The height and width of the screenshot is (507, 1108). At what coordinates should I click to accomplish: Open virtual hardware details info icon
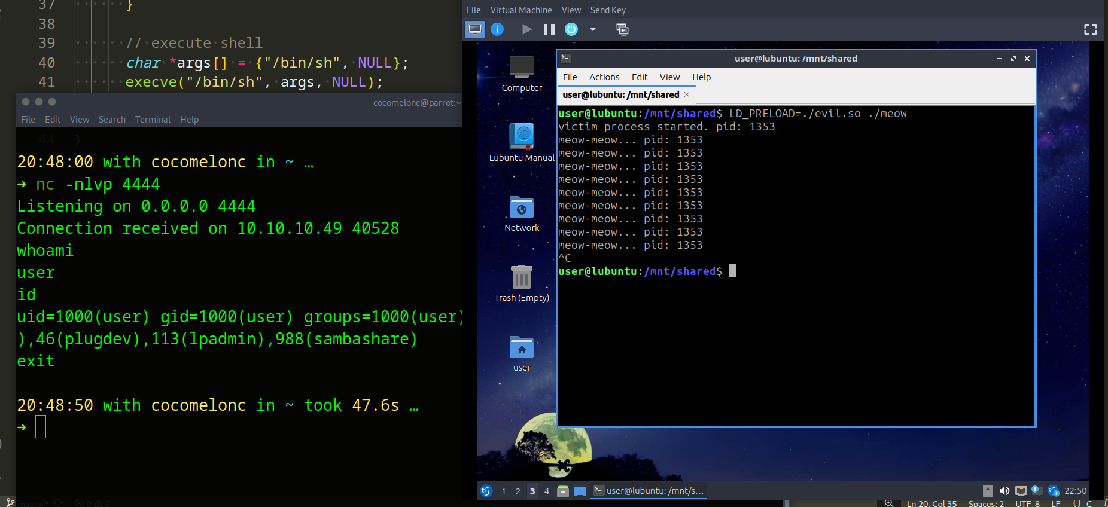[497, 29]
